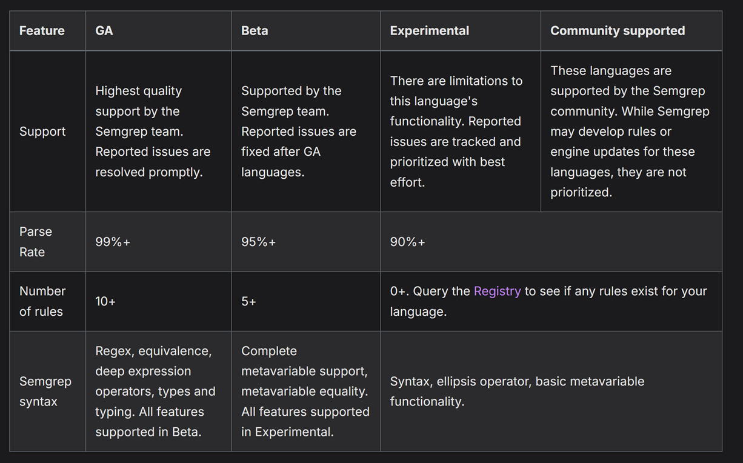Select the 95%+ parse rate cell
743x463 pixels.
[x=259, y=242]
